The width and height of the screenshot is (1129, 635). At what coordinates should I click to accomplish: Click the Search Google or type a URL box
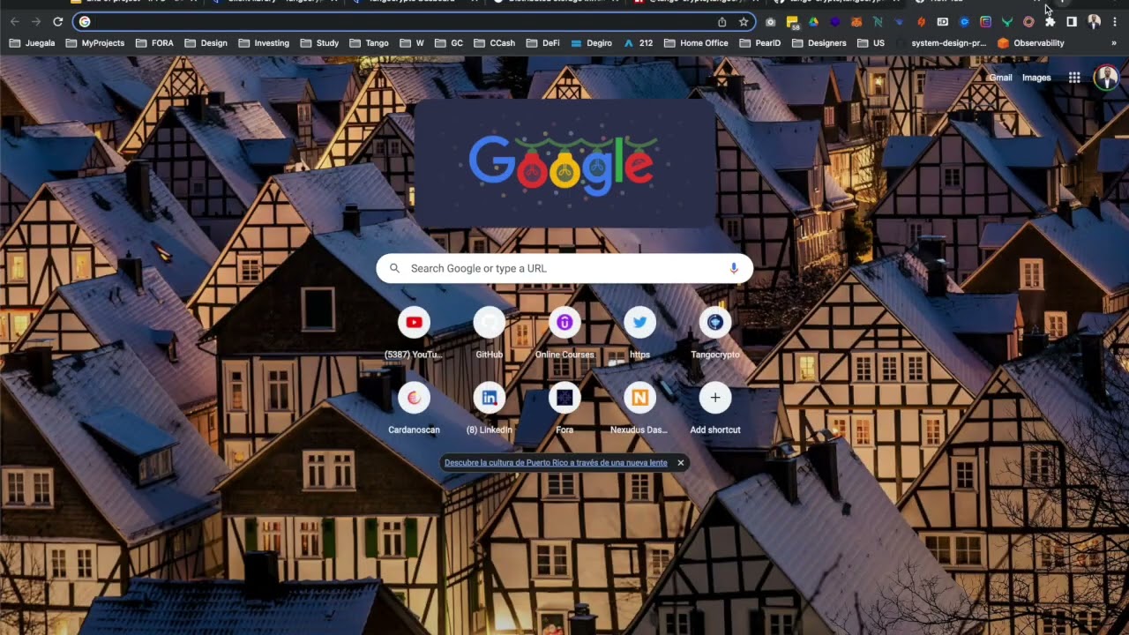click(564, 268)
